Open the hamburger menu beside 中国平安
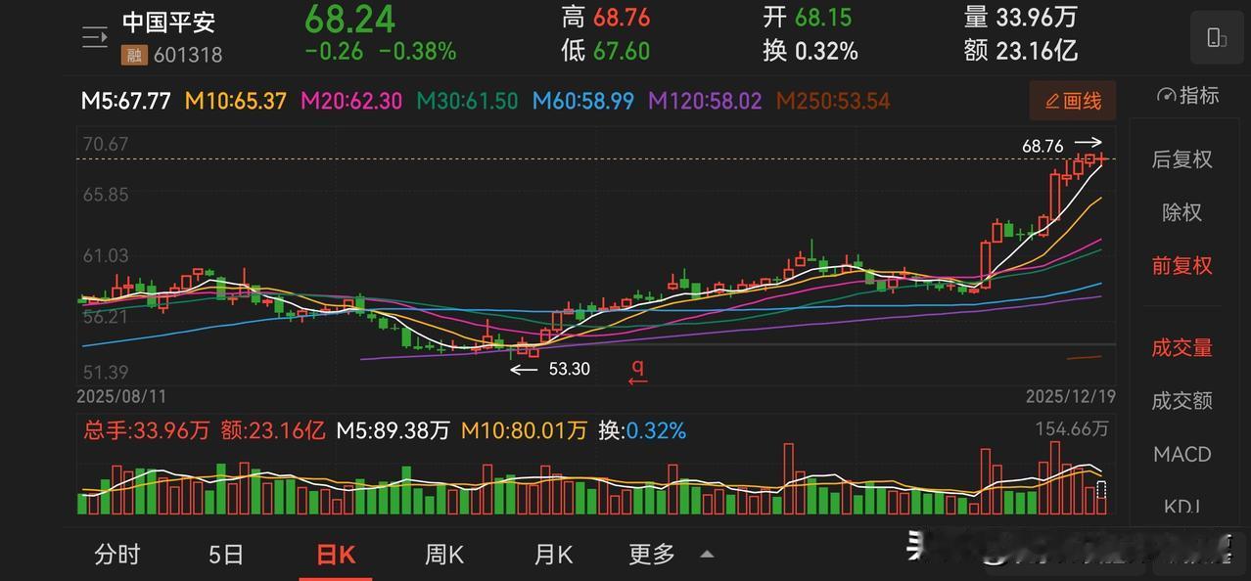 [x=95, y=38]
